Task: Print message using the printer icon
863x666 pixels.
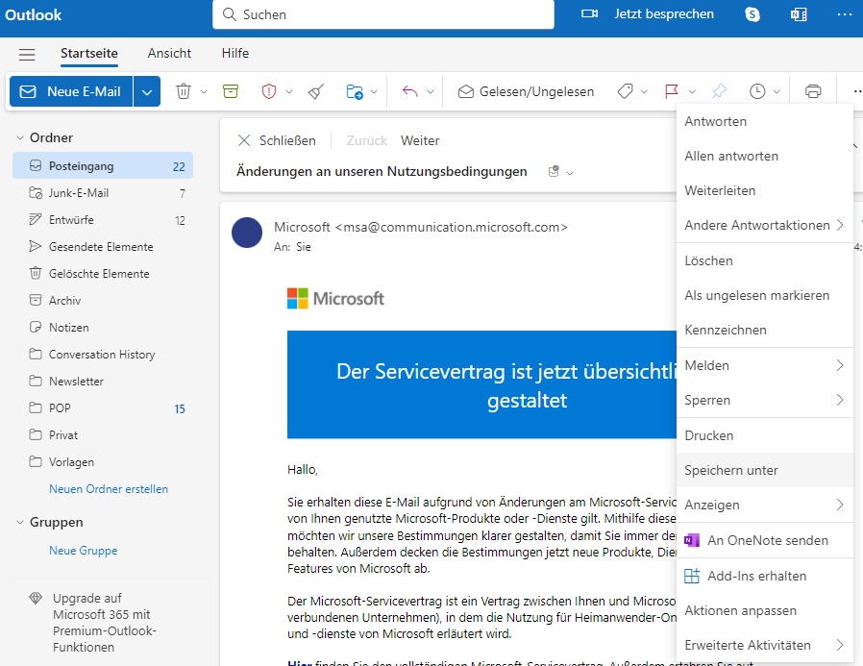Action: pyautogui.click(x=813, y=91)
